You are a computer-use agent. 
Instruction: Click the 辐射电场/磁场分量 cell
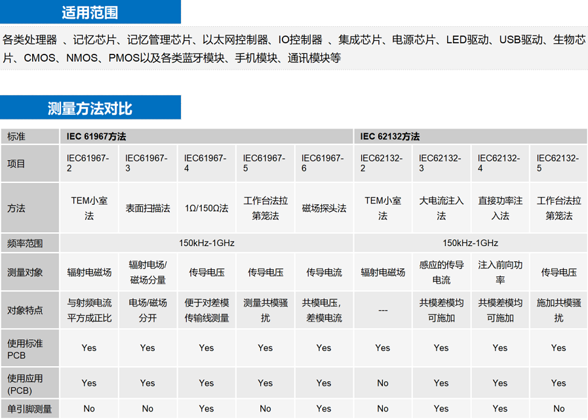coord(147,272)
